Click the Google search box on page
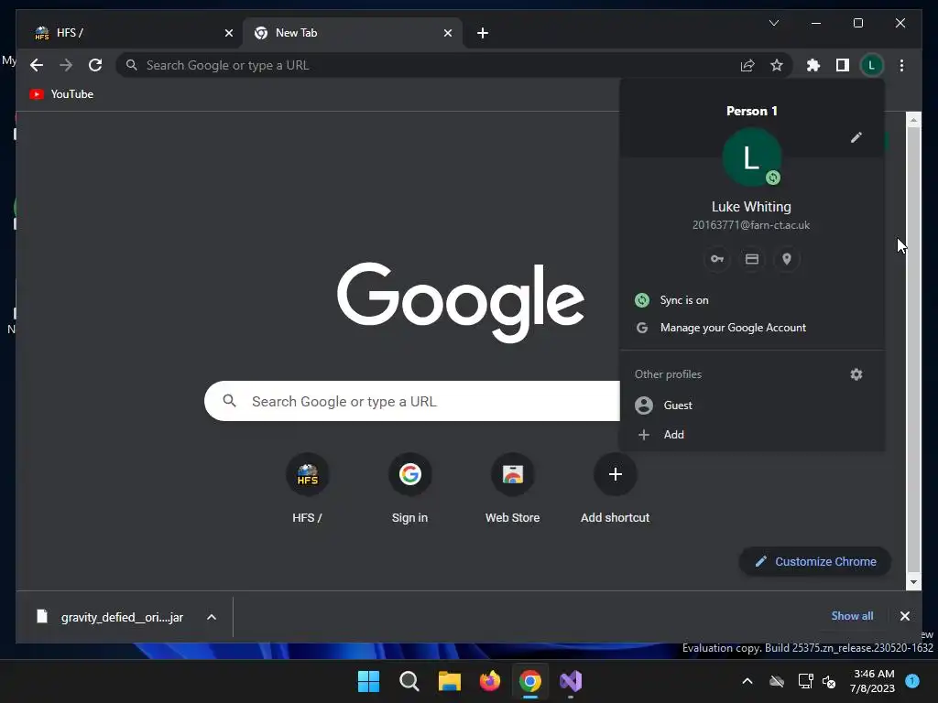This screenshot has height=703, width=938. (x=411, y=401)
